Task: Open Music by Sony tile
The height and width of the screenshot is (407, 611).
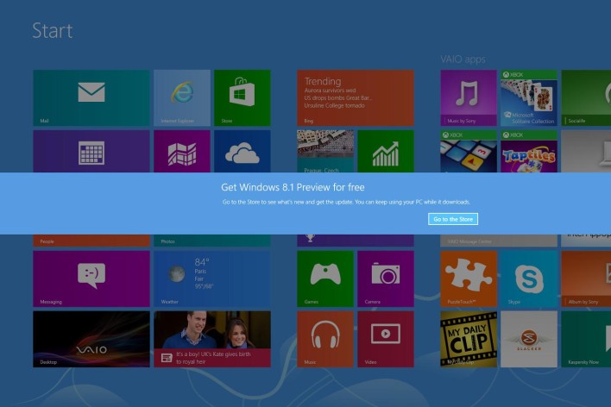Action: click(x=469, y=97)
